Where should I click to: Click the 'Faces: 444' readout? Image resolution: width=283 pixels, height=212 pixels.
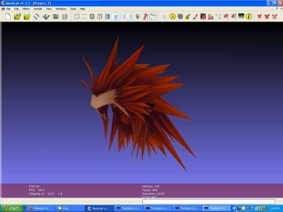tap(150, 190)
